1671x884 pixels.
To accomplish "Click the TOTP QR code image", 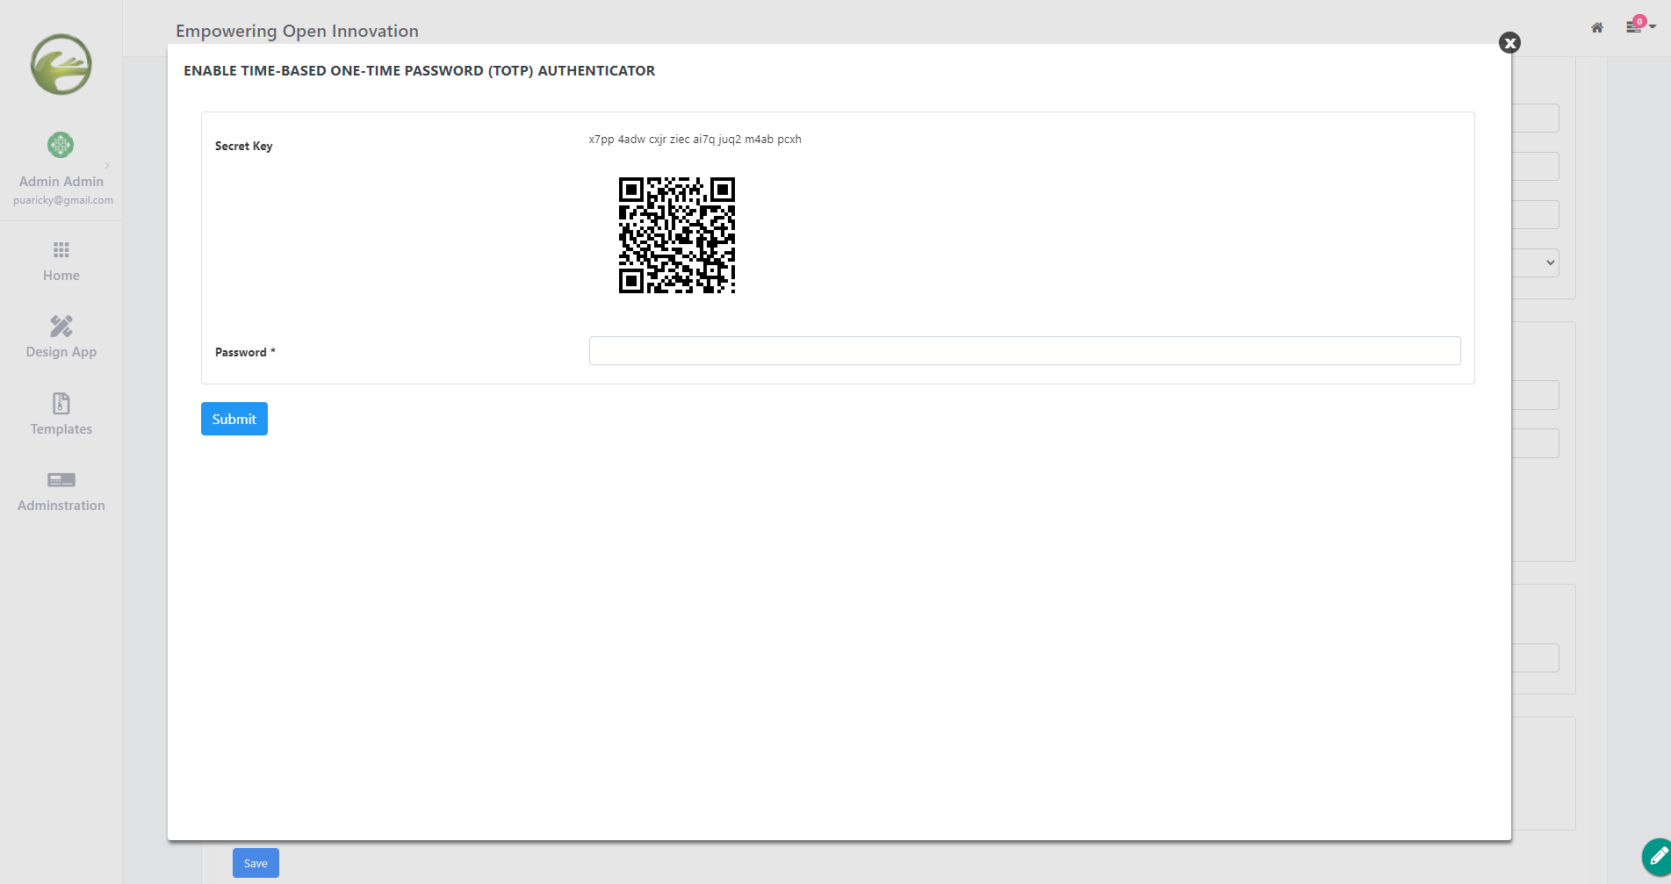I will [x=677, y=235].
